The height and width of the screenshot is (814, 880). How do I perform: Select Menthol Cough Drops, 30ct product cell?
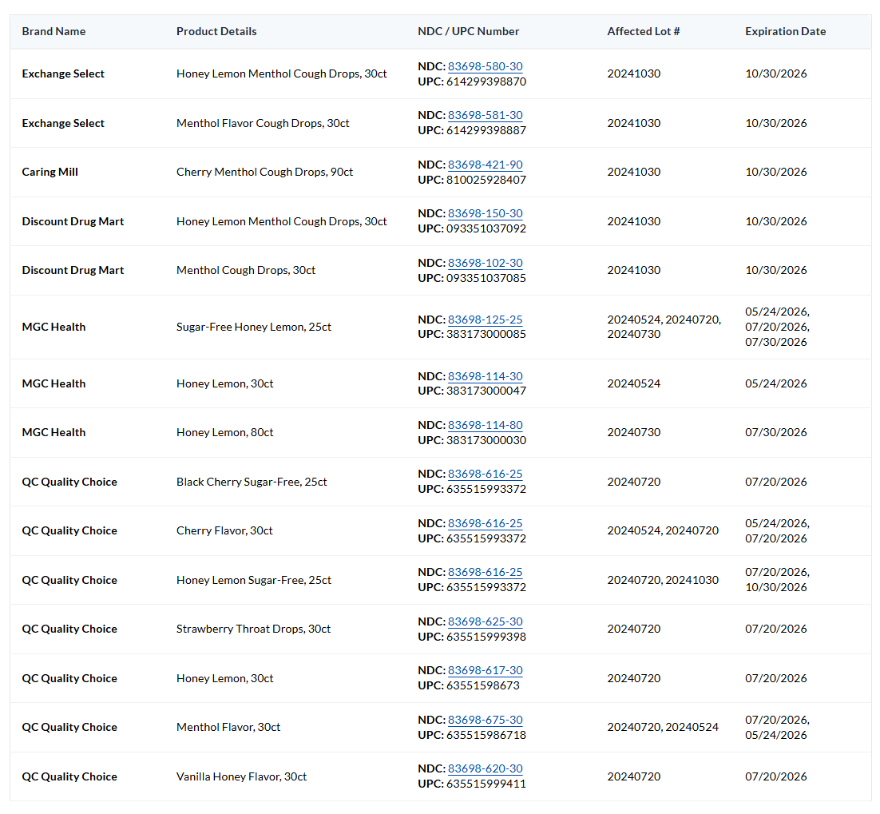coord(246,270)
